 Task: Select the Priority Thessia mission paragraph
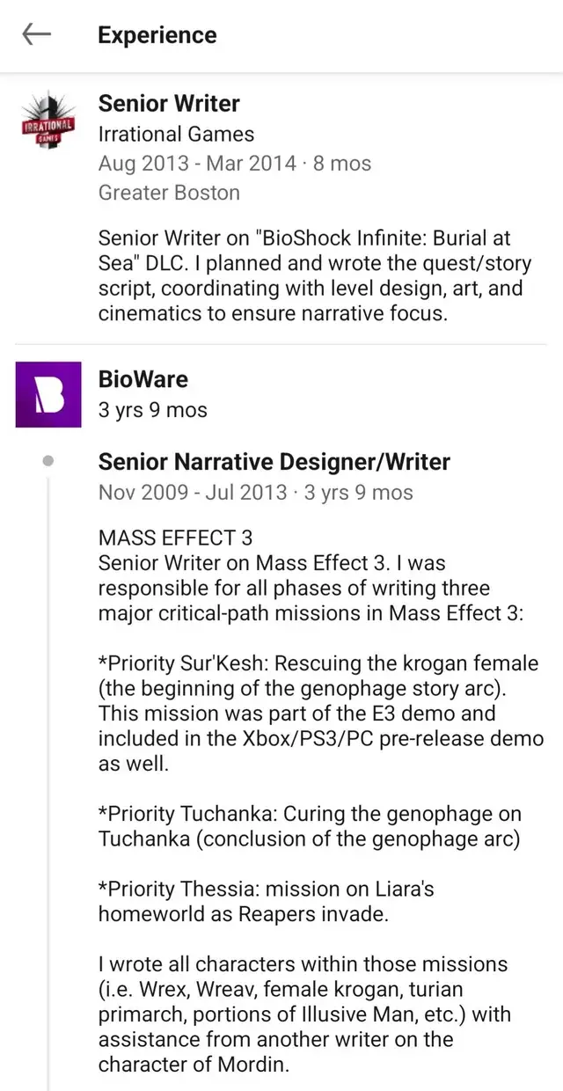(x=267, y=901)
